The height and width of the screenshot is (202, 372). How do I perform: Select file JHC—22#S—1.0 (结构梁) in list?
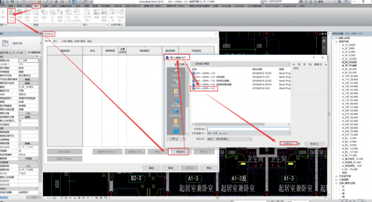tap(209, 77)
